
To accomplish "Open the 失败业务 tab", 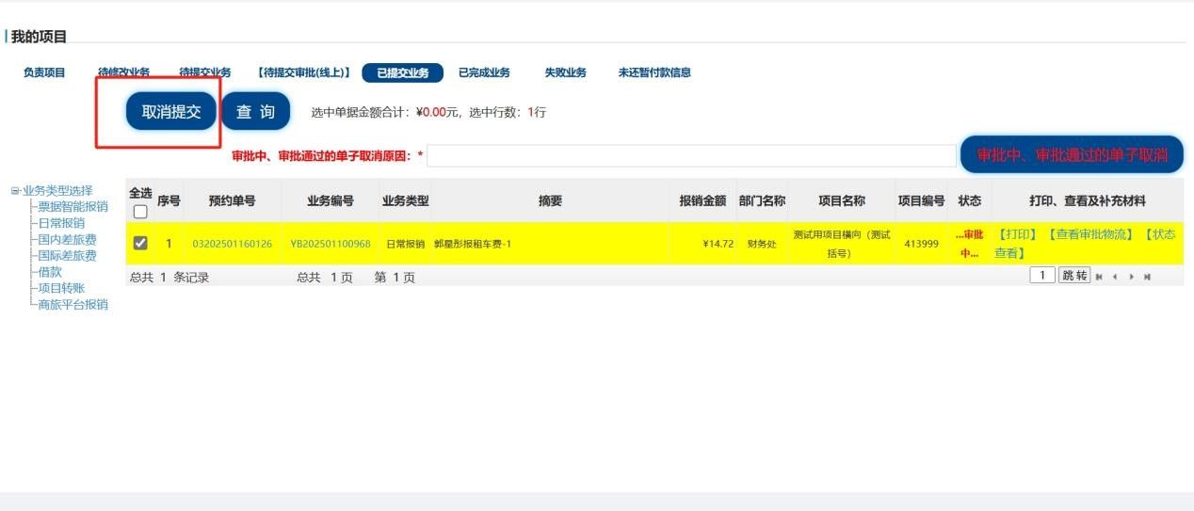I will point(565,72).
